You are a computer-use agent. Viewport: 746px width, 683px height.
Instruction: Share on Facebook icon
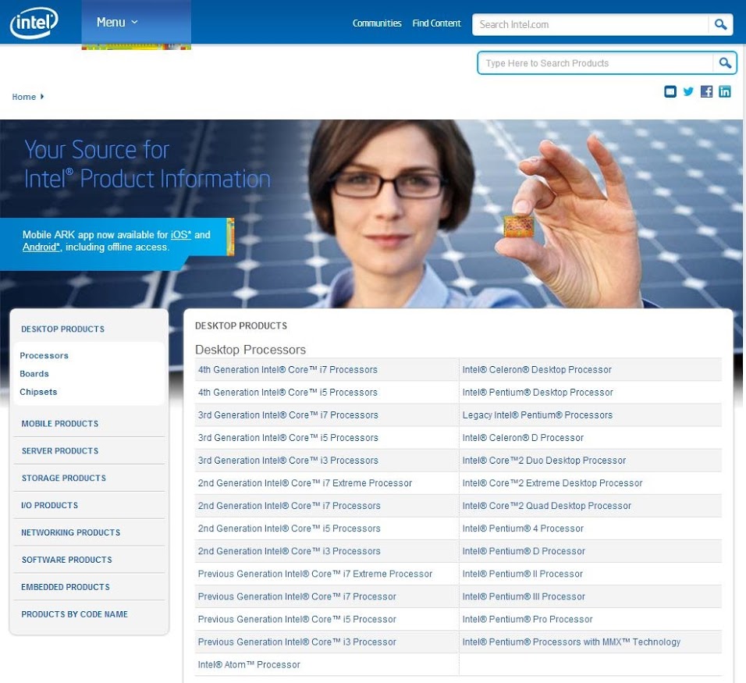[x=706, y=91]
